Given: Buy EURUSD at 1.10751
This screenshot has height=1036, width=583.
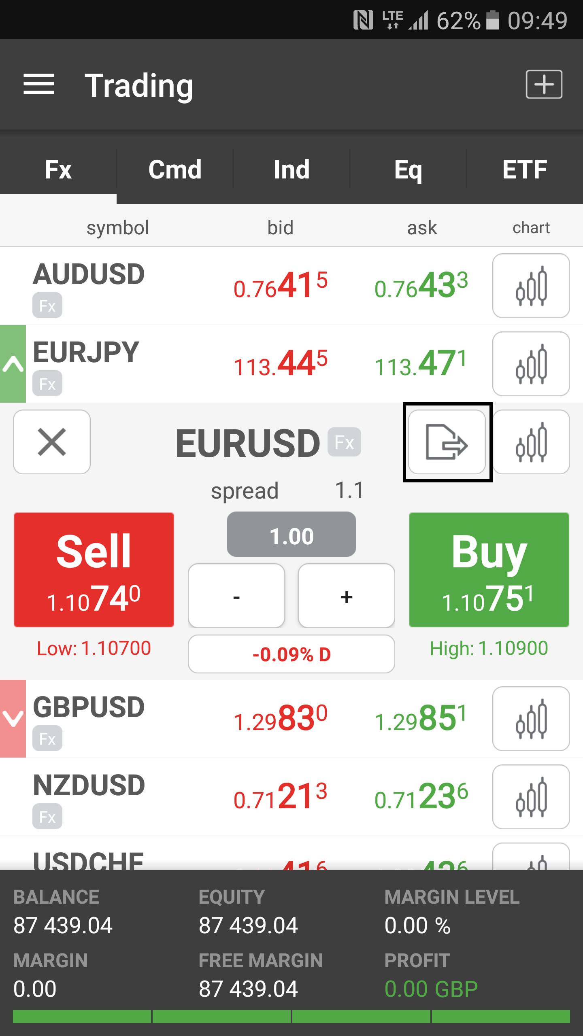Looking at the screenshot, I should coord(489,570).
